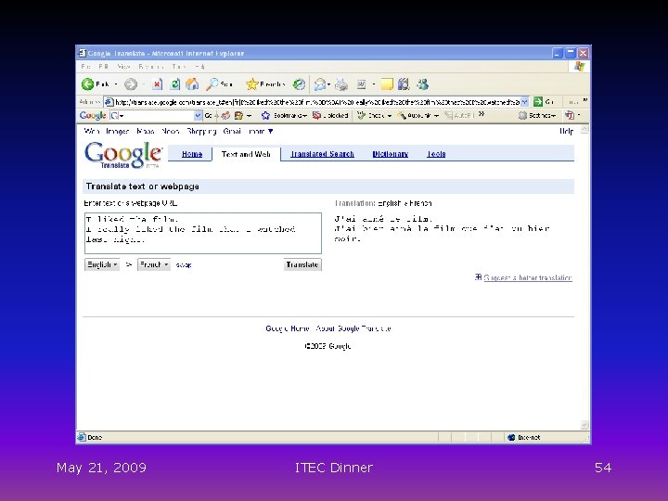The width and height of the screenshot is (668, 501).
Task: Click the AutoFill icon on Google toolbar
Action: [448, 115]
